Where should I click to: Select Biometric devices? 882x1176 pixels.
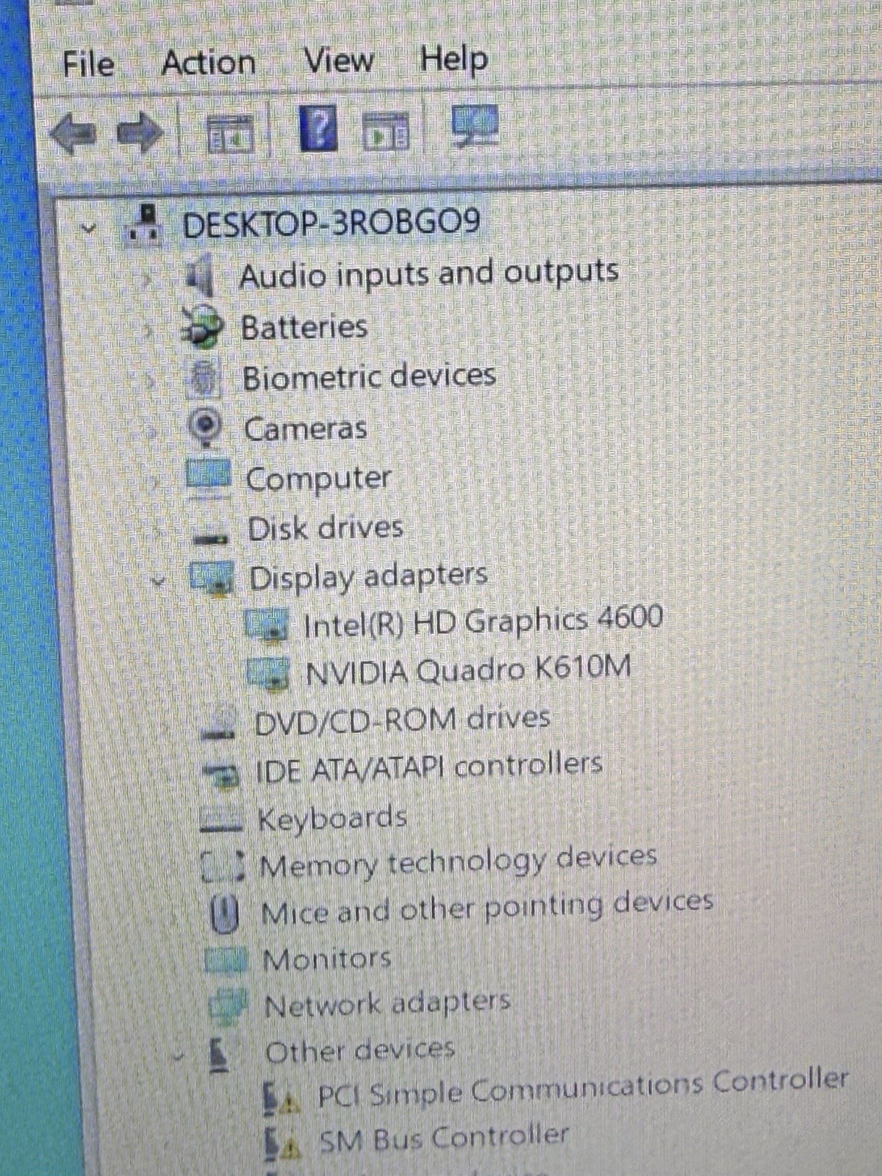tap(370, 377)
